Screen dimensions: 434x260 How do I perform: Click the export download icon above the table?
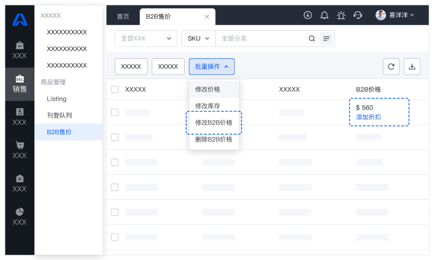[x=412, y=67]
